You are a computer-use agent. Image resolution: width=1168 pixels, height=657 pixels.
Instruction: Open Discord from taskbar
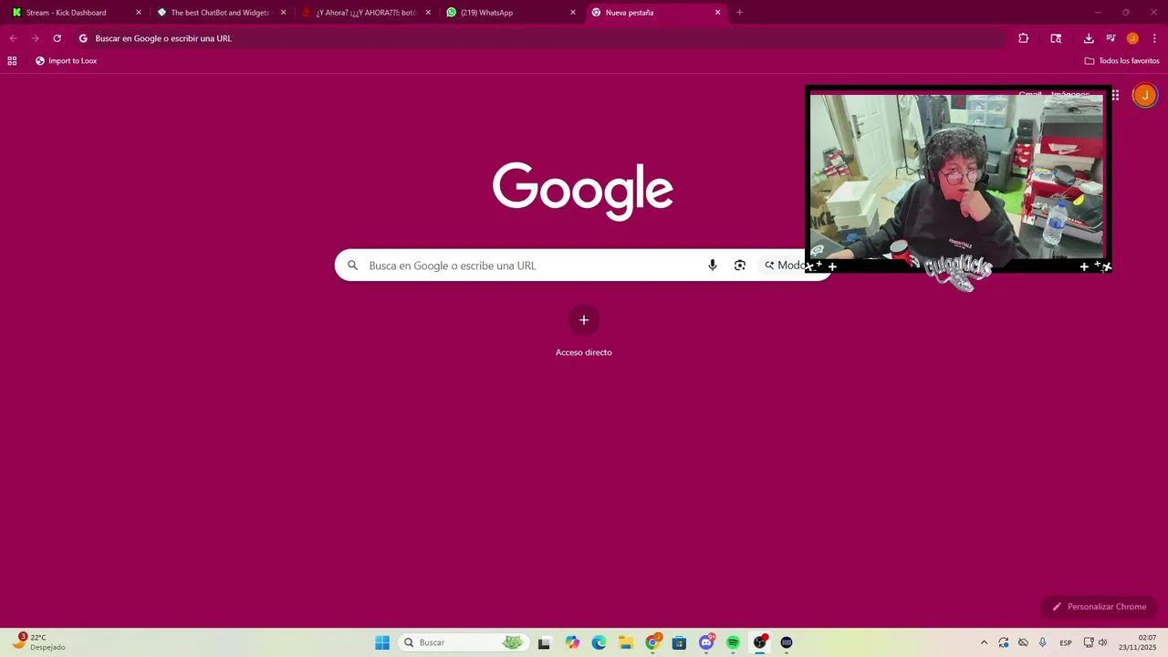tap(706, 642)
